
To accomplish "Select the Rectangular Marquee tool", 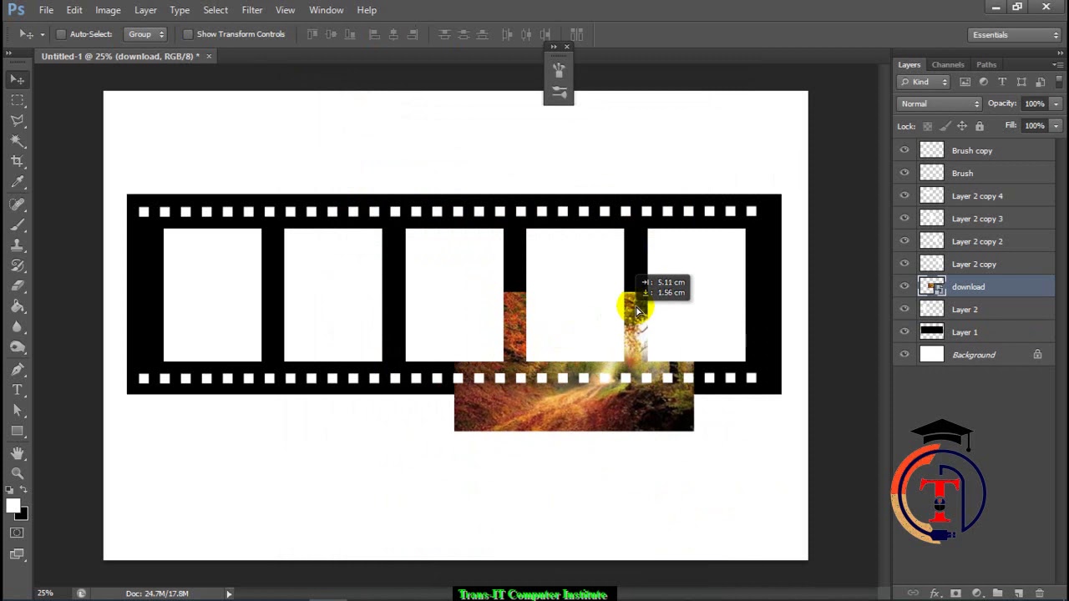I will point(18,100).
